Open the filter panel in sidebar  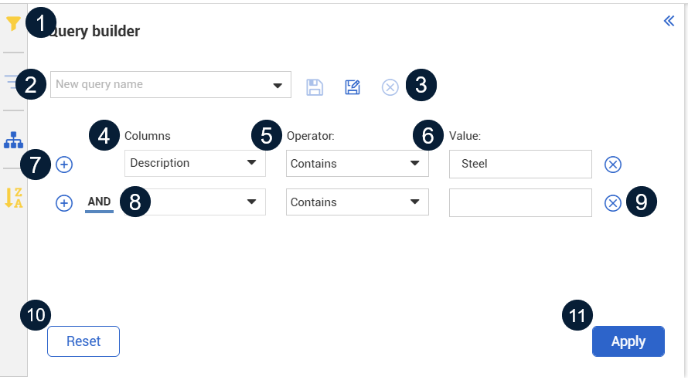(x=13, y=24)
